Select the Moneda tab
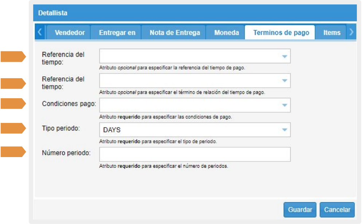362x224 pixels. click(x=227, y=33)
